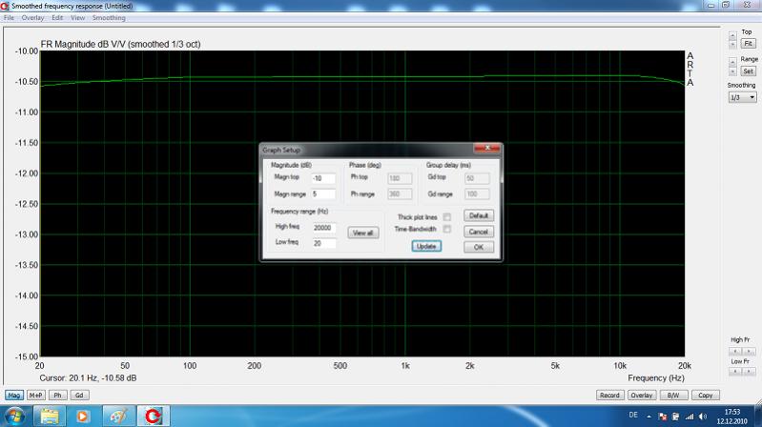This screenshot has height=427, width=762.
Task: Open the Smoothing menu in menu bar
Action: click(x=109, y=18)
